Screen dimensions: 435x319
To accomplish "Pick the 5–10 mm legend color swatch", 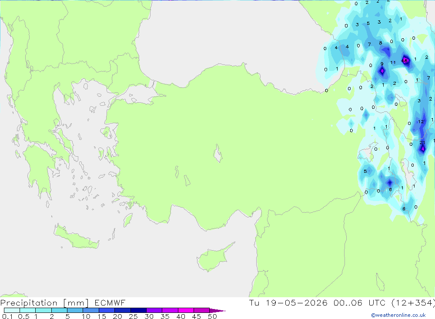I will (75, 310).
